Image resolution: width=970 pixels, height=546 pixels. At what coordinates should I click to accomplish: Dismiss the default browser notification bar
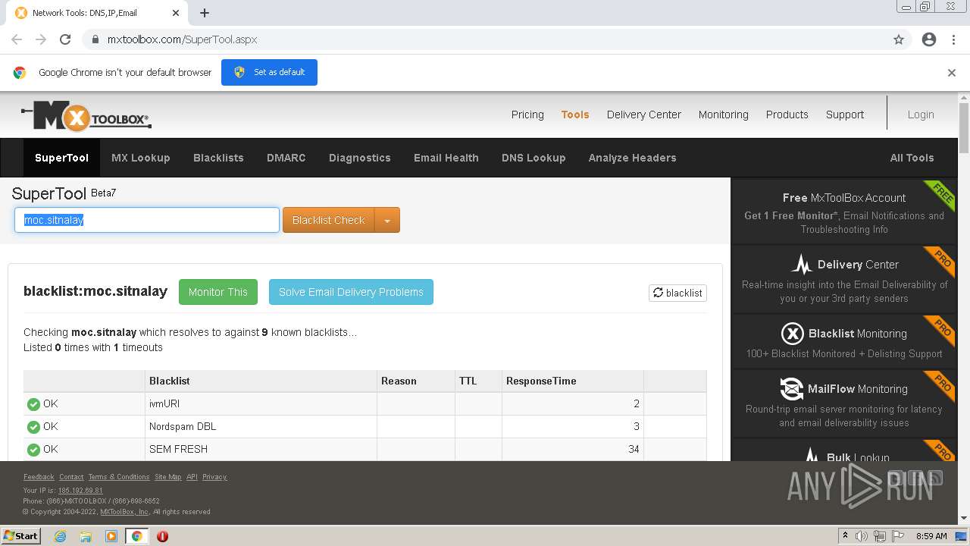[x=952, y=73]
